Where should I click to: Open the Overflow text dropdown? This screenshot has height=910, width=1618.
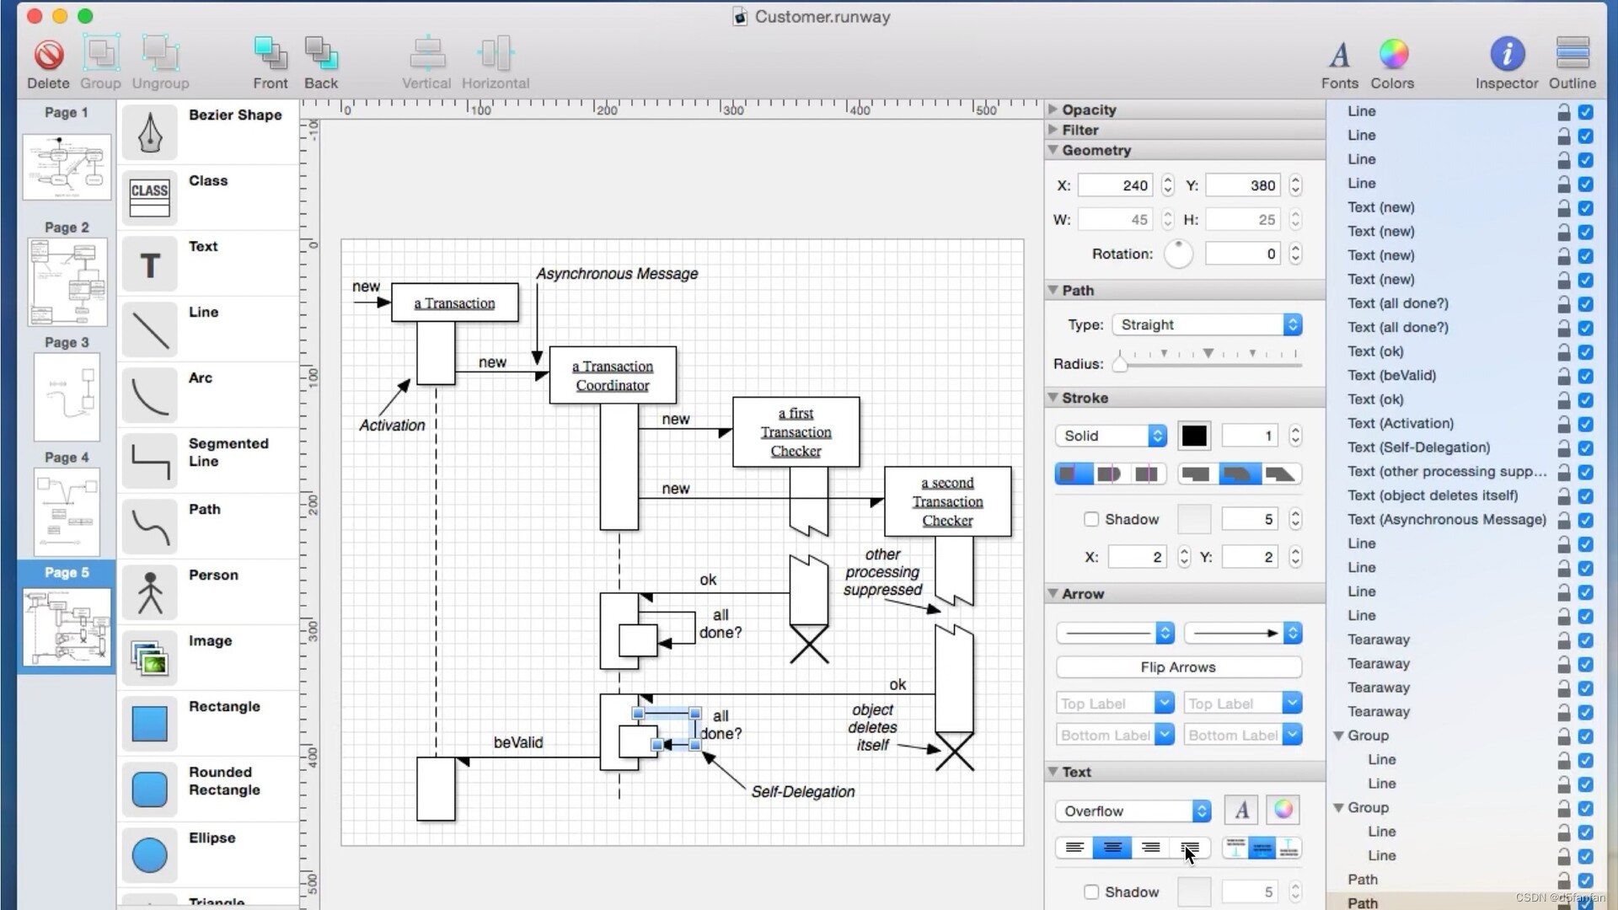point(1132,811)
